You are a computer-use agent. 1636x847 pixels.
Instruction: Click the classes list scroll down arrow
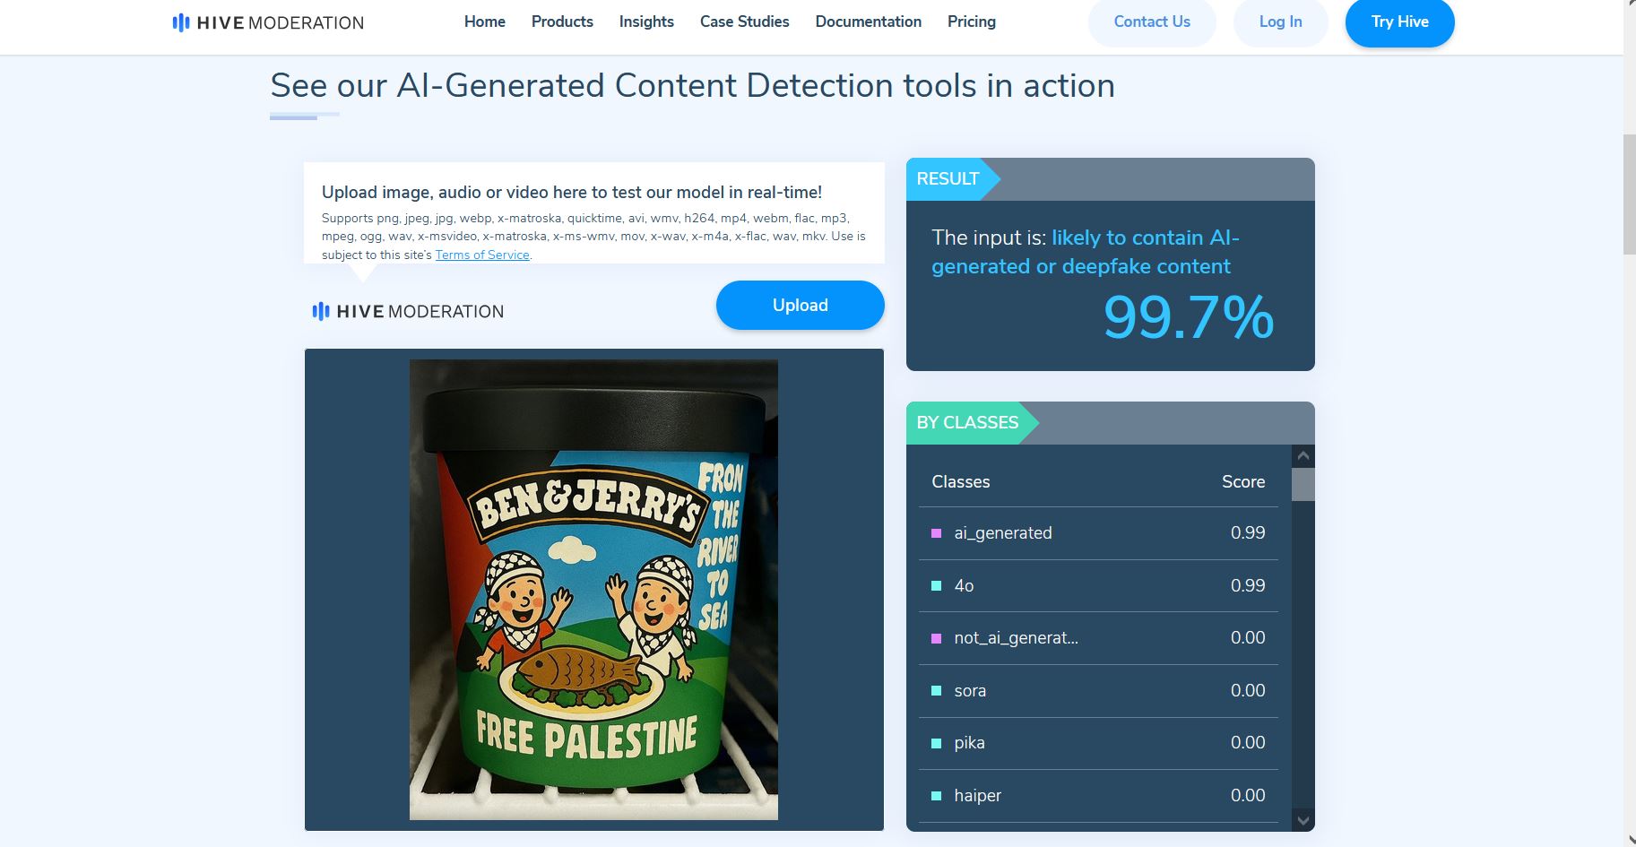1303,820
